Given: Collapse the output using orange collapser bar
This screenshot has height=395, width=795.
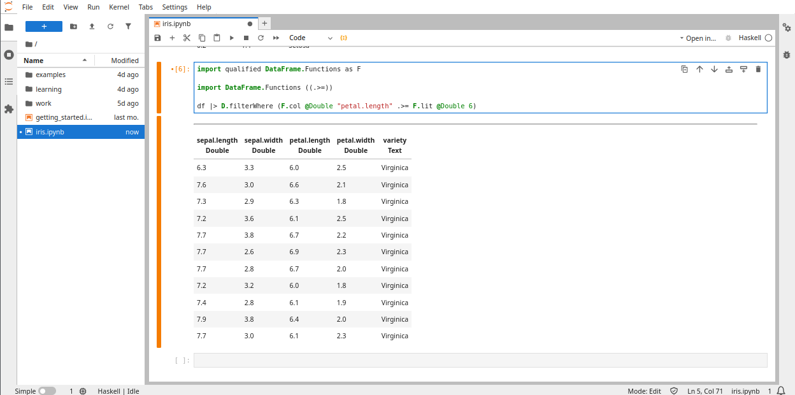Looking at the screenshot, I should point(159,232).
